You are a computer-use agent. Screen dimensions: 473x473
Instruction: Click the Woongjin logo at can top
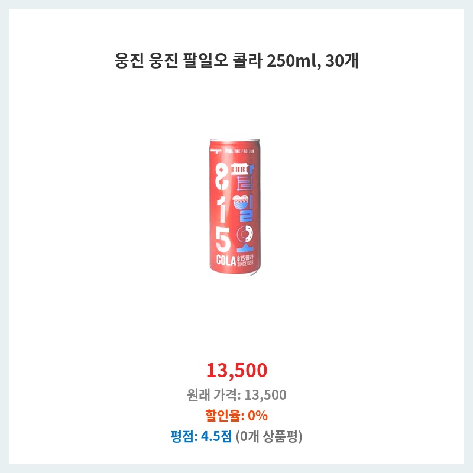[216, 150]
